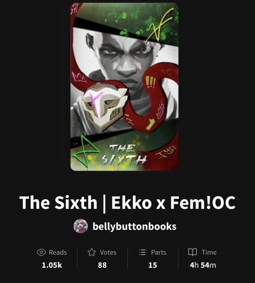Screen dimensions: 255x283
Task: Click the Reads label
Action: 58,252
